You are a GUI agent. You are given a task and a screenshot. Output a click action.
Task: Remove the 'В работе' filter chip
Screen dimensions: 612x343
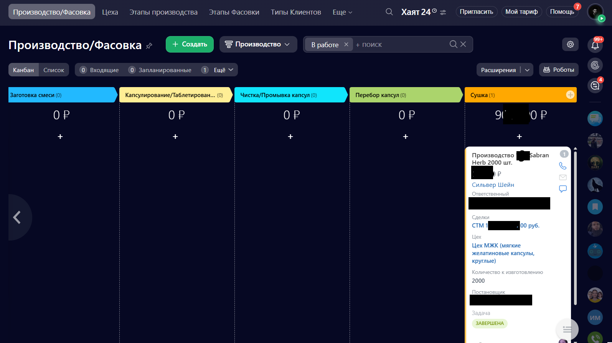[346, 45]
